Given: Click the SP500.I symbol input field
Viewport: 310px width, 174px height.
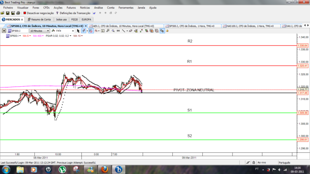Looking at the screenshot, I should coord(18,31).
